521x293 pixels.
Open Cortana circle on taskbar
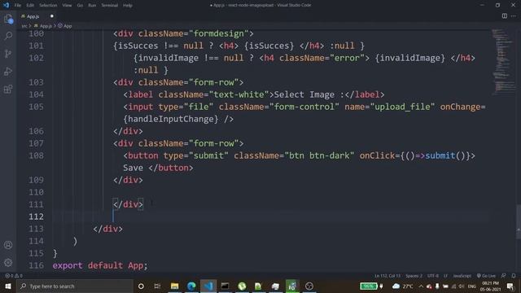coord(141,286)
